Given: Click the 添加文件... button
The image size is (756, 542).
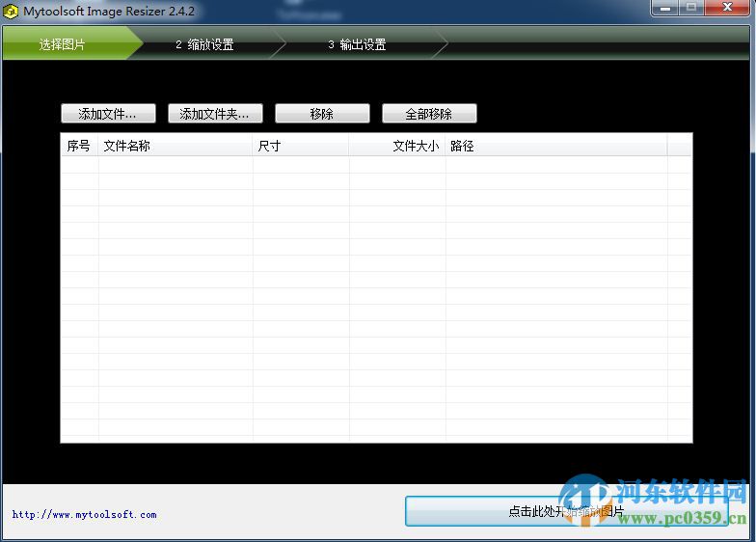Looking at the screenshot, I should click(x=108, y=114).
